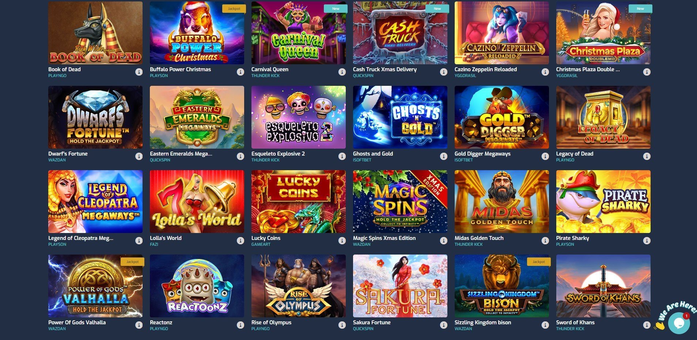Open info icon for Book of Dead
This screenshot has height=340, width=697.
(x=139, y=72)
